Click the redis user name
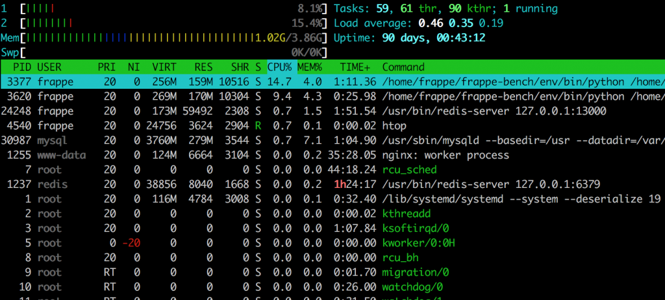This screenshot has height=300, width=665. (52, 185)
